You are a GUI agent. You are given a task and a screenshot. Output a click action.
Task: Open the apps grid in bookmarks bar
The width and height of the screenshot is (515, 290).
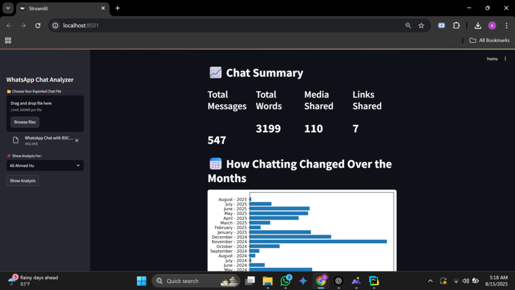click(8, 40)
